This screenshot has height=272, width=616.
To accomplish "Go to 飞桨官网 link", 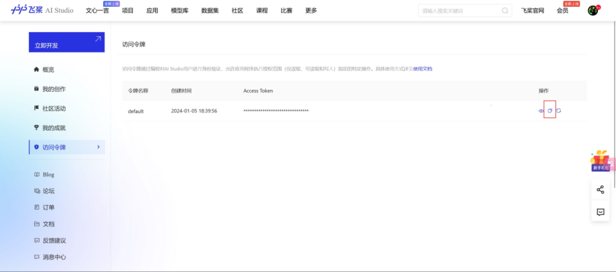I will tap(532, 11).
